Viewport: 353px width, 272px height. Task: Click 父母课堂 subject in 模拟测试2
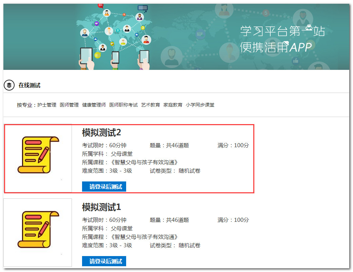tap(121, 154)
